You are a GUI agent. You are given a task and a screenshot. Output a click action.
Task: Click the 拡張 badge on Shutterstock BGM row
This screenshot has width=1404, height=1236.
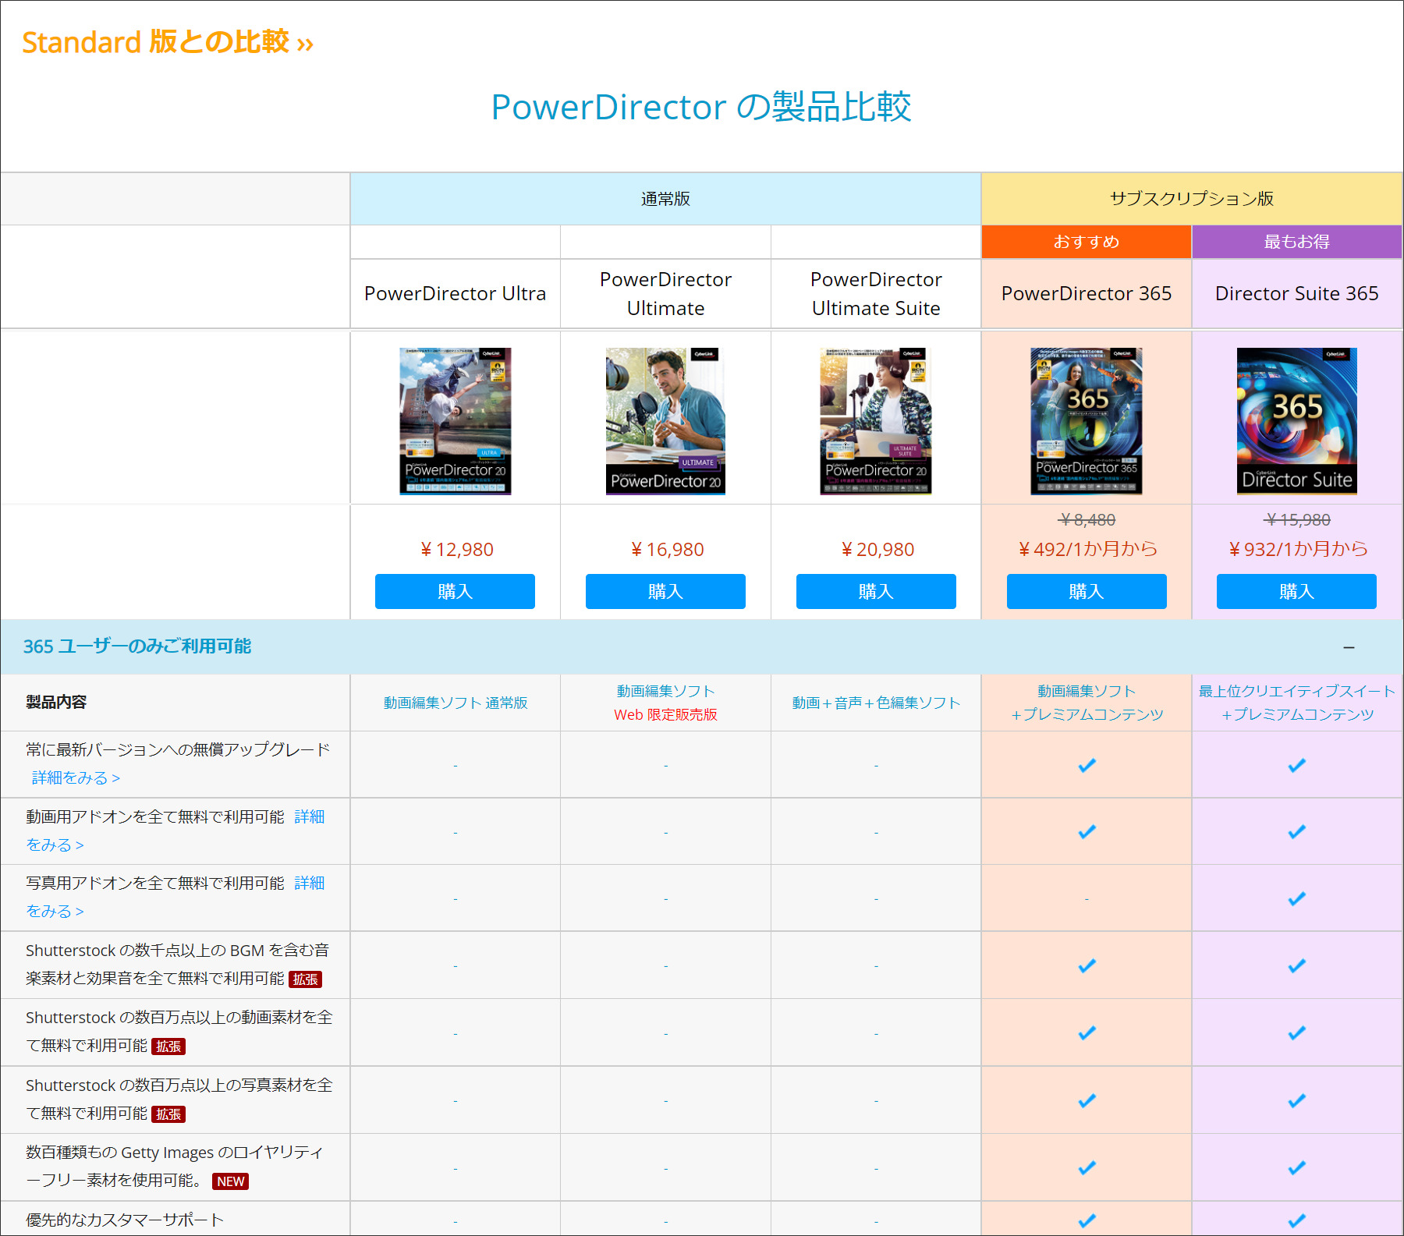point(305,979)
